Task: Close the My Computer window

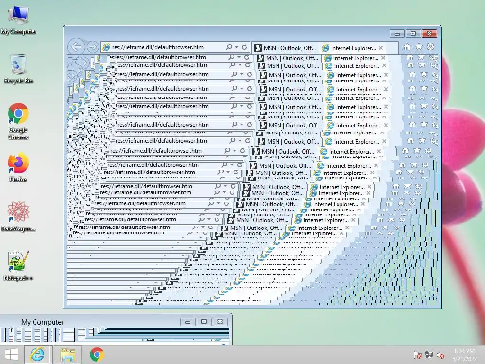Action: coord(220,322)
